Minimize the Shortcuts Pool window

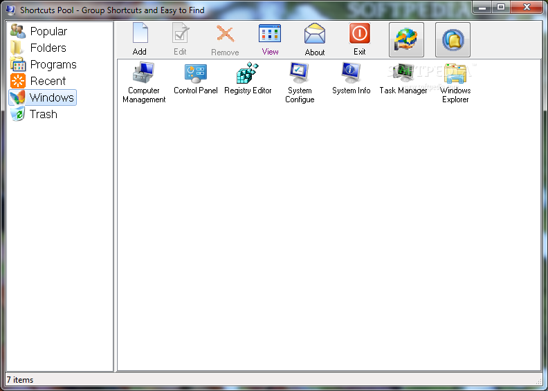coord(482,8)
